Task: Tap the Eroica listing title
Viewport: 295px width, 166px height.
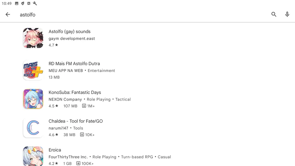Action: coord(55,150)
